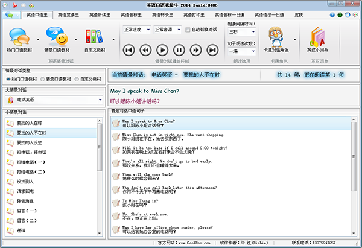Click the 情景口语教材 smiley icon
This screenshot has width=362, height=248.
click(x=56, y=40)
